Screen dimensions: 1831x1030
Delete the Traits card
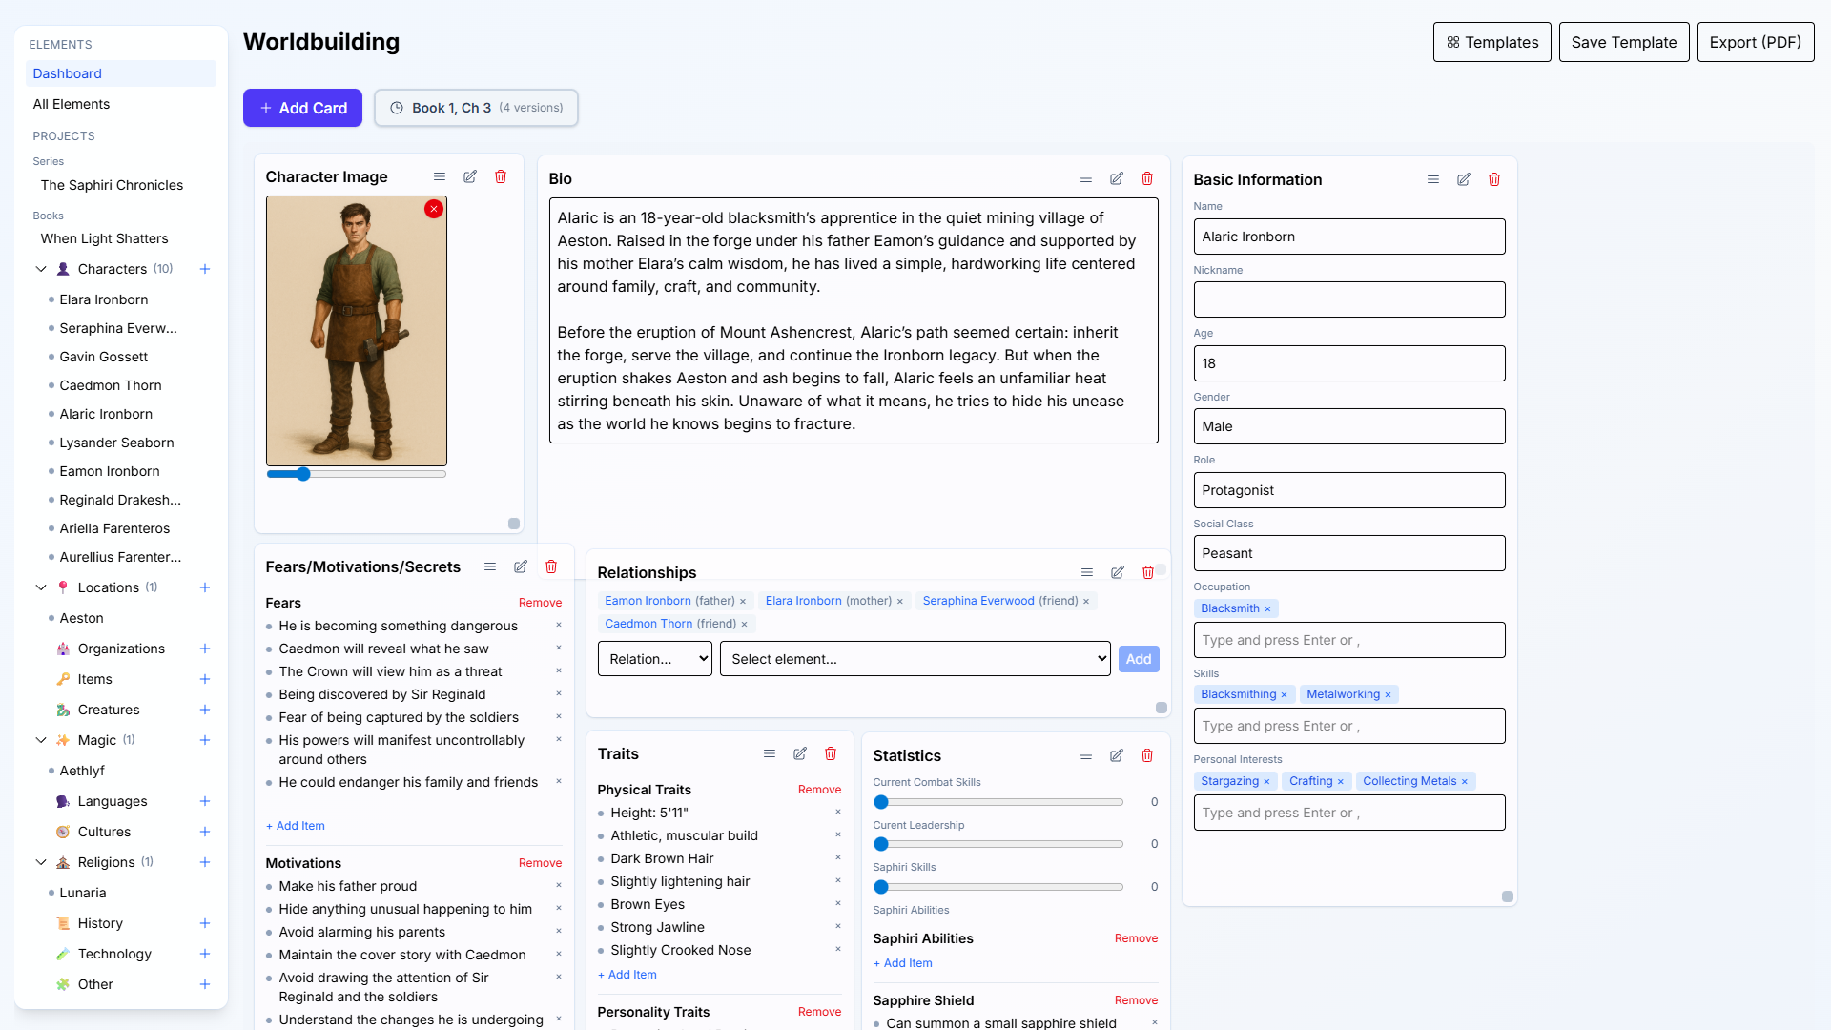[x=831, y=754]
